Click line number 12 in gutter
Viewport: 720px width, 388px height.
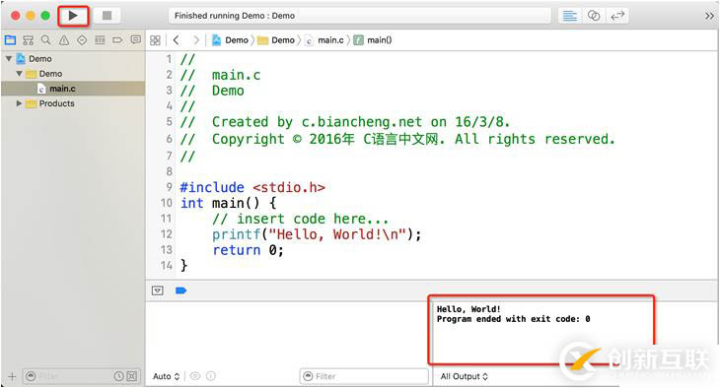167,234
